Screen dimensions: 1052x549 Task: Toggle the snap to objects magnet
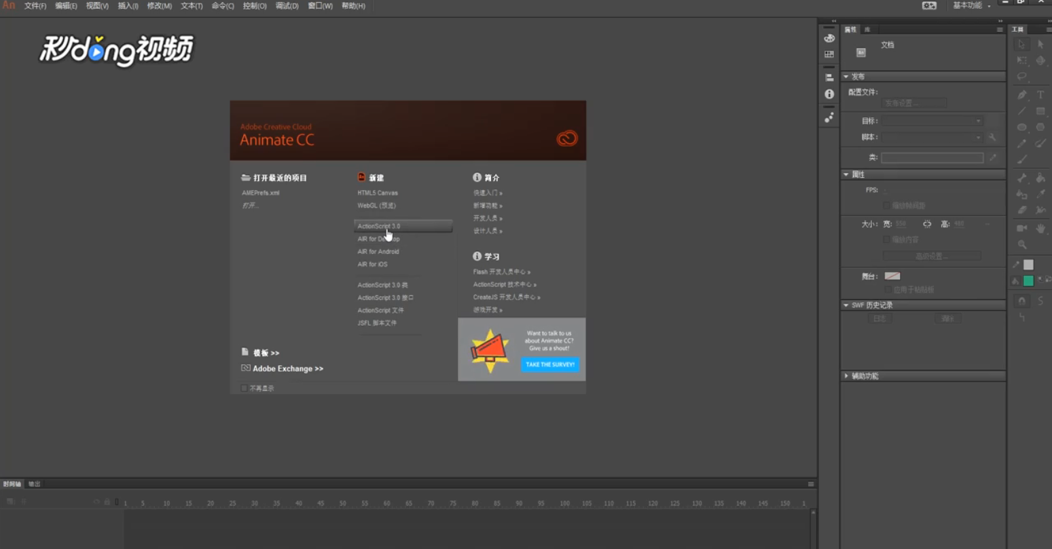click(x=1021, y=300)
